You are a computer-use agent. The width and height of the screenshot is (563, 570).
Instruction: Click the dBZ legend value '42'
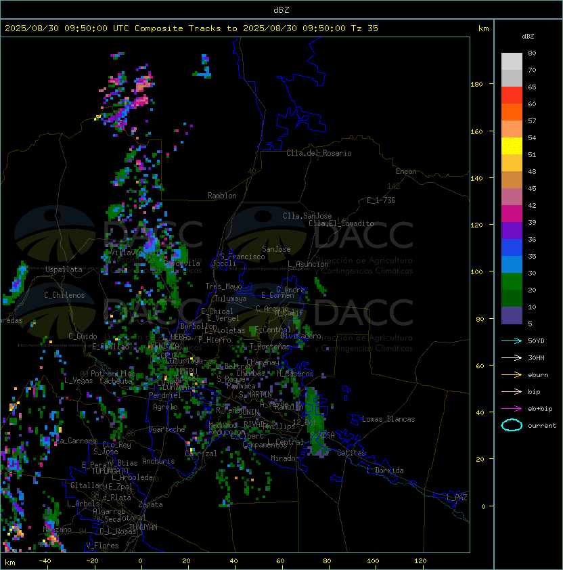click(x=532, y=205)
